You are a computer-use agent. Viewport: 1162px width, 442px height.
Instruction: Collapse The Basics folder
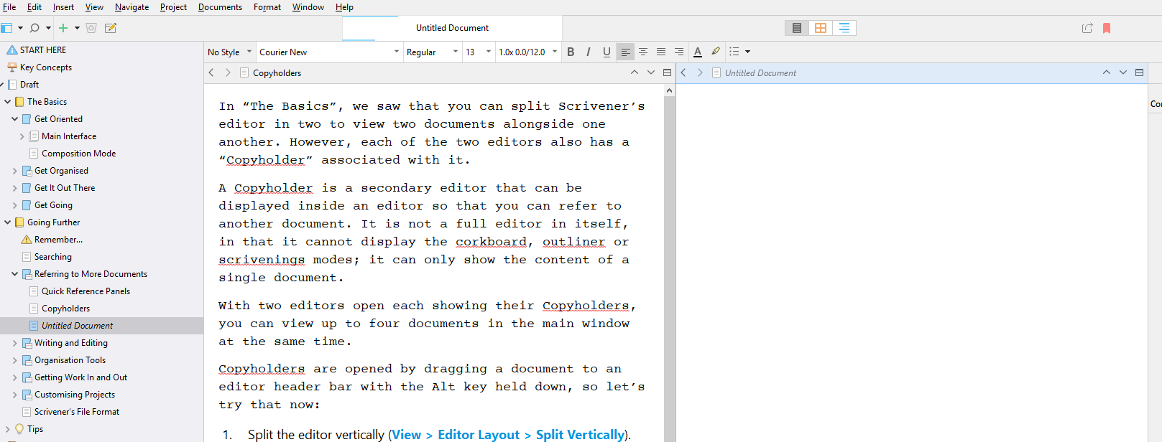click(8, 102)
